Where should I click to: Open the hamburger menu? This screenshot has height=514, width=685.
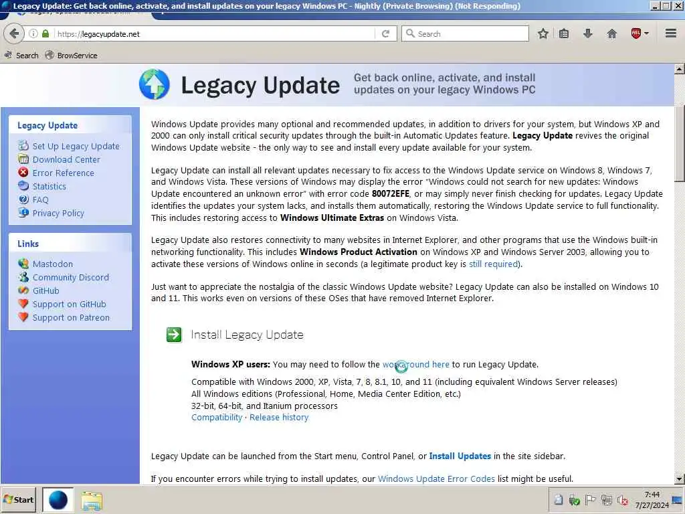pyautogui.click(x=670, y=33)
